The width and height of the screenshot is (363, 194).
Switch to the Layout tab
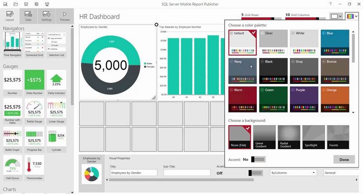click(10, 16)
